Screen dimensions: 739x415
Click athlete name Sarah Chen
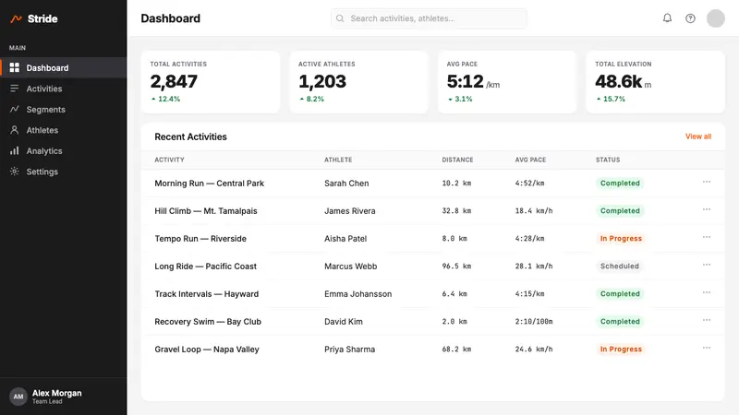point(346,183)
